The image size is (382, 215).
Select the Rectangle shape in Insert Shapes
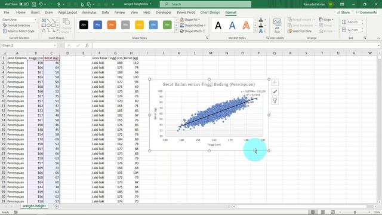point(44,25)
